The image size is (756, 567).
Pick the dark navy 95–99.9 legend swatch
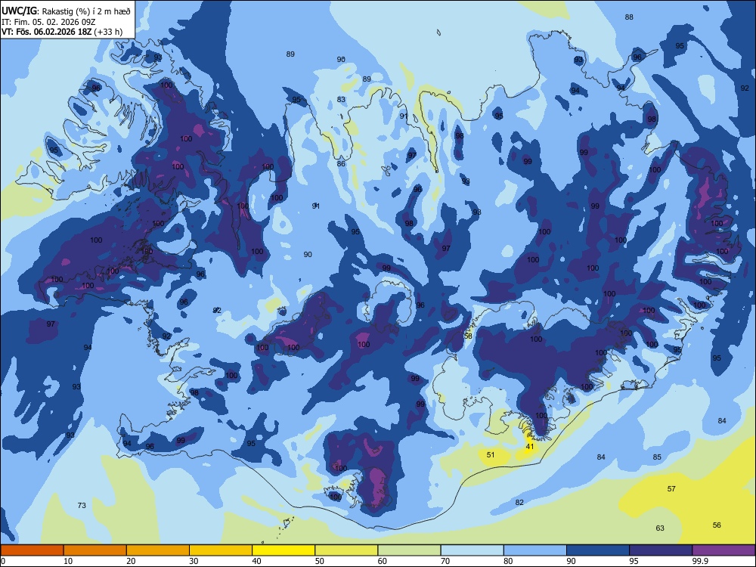point(661,550)
